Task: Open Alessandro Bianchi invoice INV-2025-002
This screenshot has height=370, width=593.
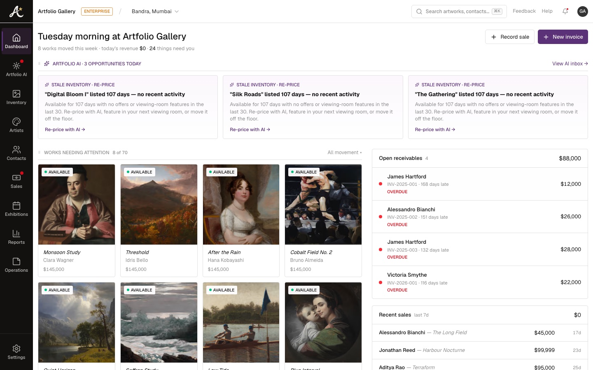Action: (480, 217)
